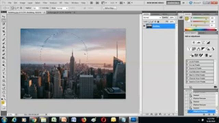Open Mini Bridge from the application bar
Screen dimensions: 219x123
(97, 3)
